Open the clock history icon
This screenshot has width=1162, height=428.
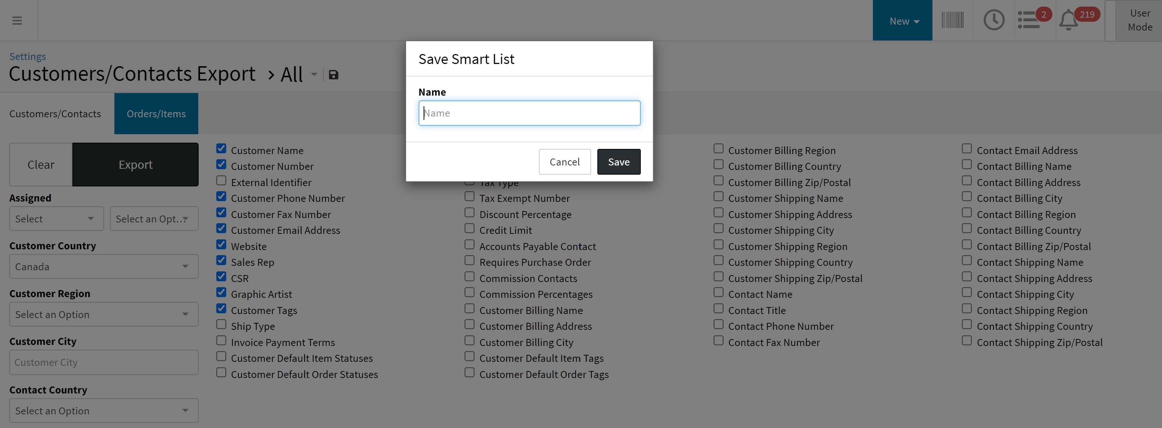pyautogui.click(x=994, y=21)
